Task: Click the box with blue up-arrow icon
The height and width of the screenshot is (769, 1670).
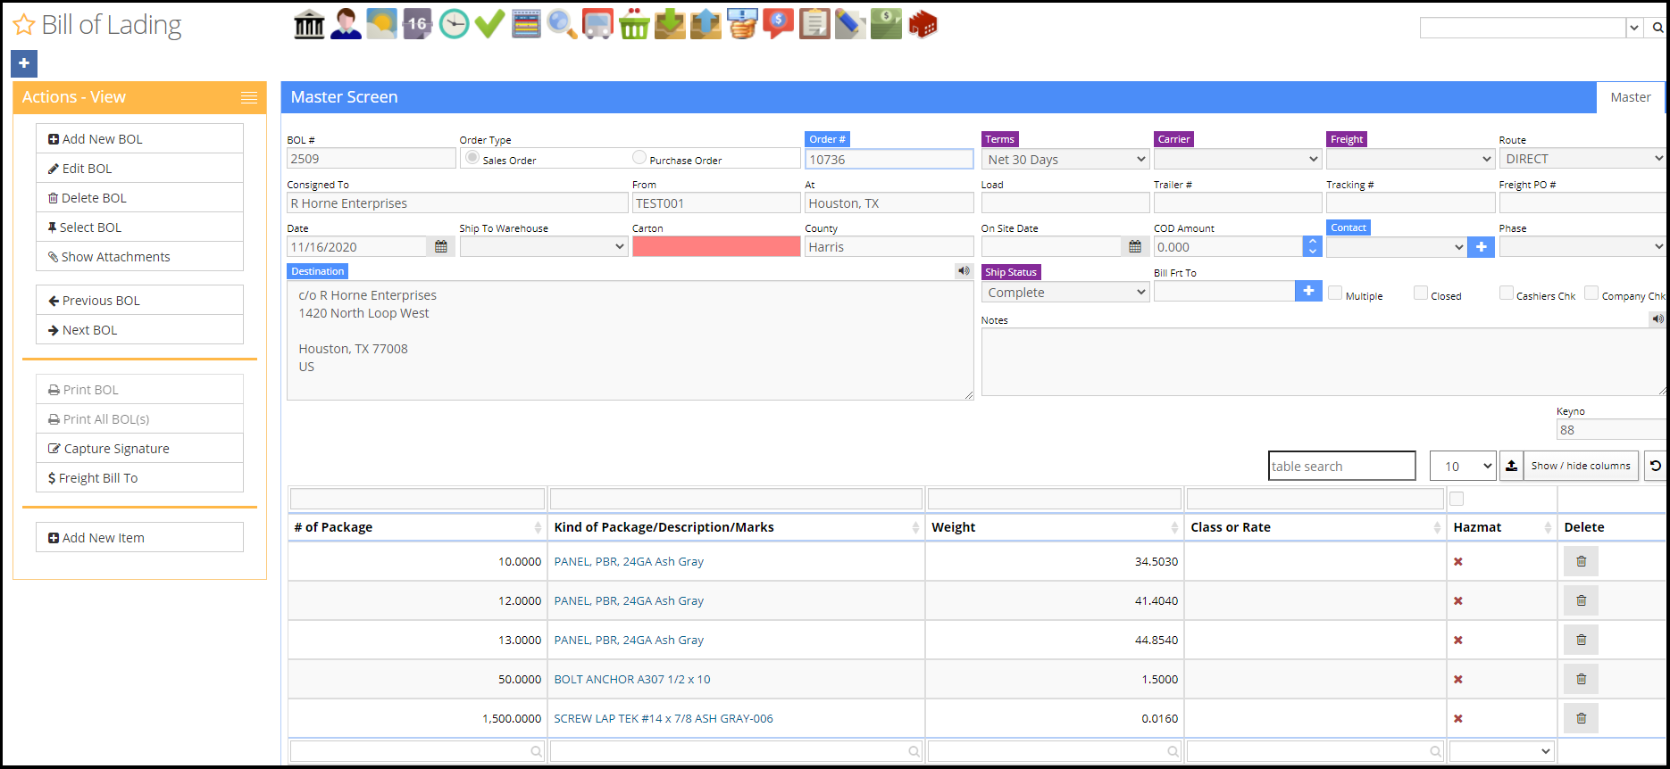Action: coord(706,24)
